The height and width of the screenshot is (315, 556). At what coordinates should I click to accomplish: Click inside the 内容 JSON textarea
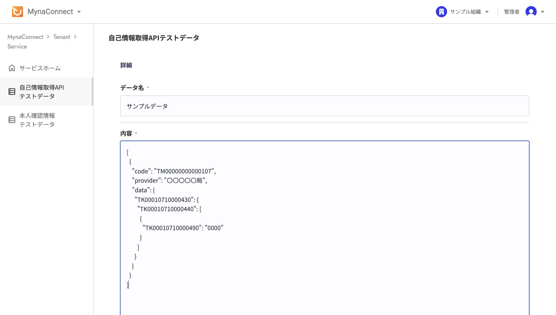pyautogui.click(x=324, y=228)
